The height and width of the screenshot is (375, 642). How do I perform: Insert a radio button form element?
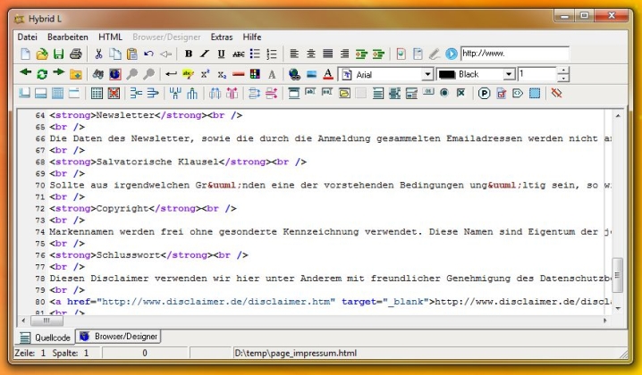coord(444,93)
